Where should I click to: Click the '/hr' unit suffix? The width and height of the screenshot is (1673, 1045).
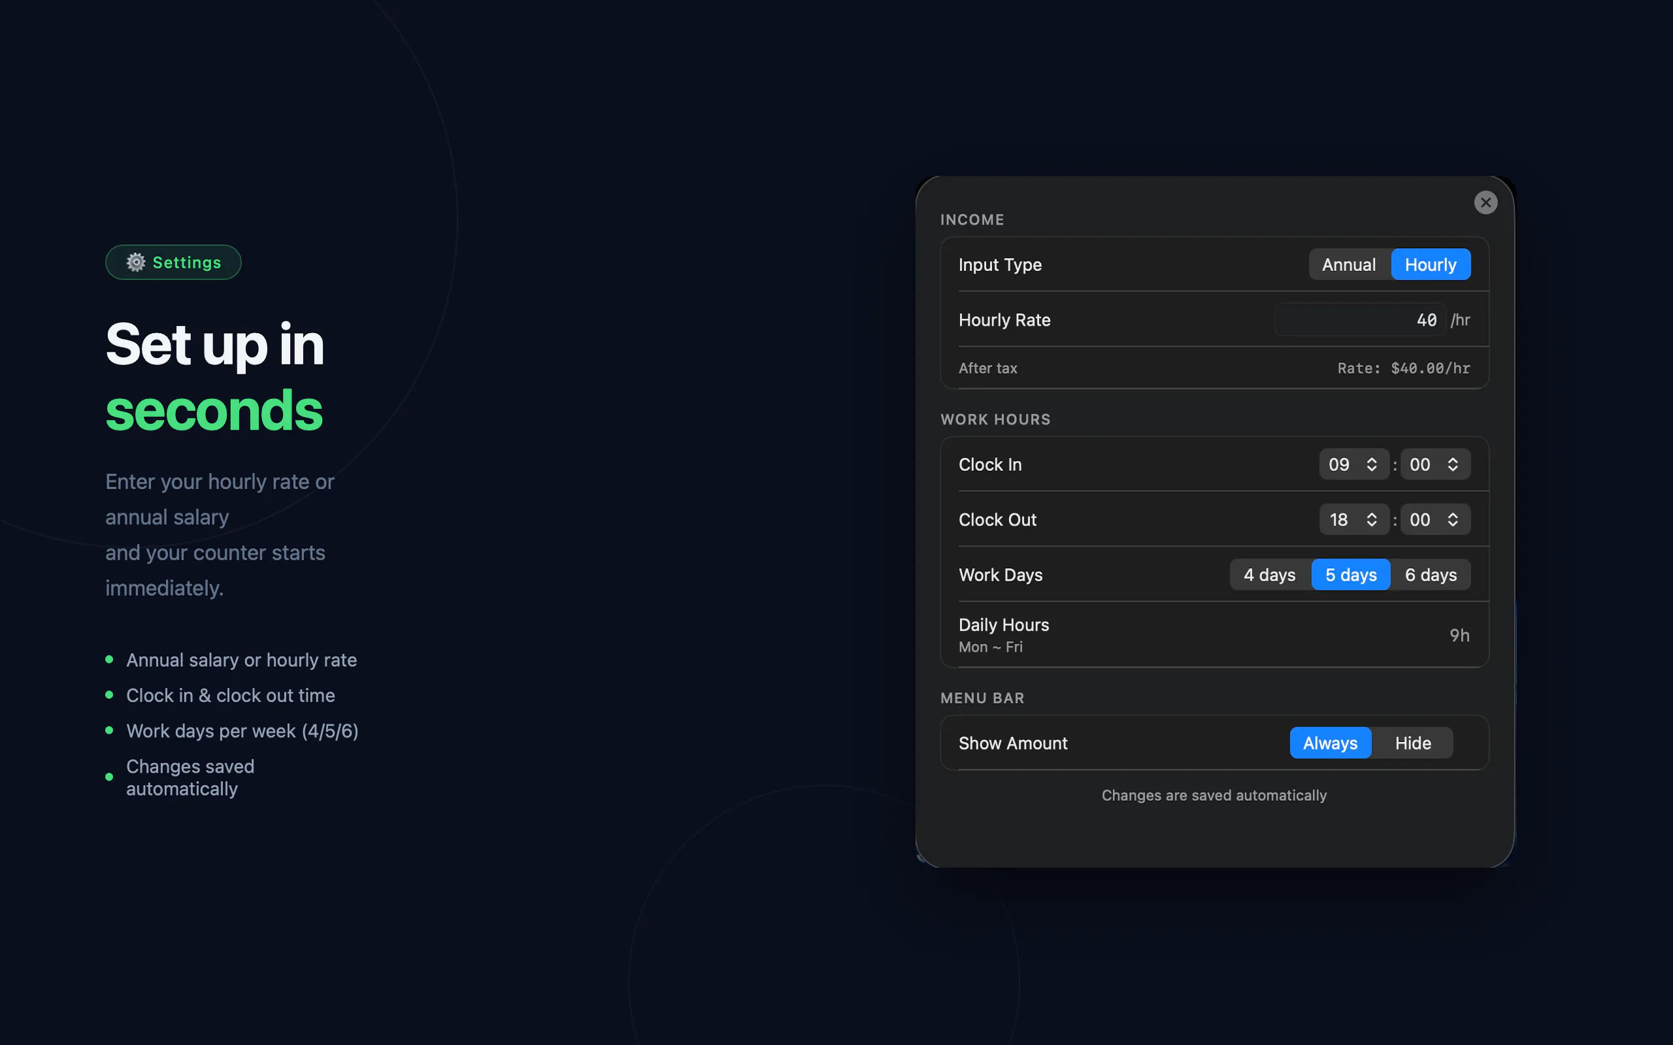click(1460, 320)
